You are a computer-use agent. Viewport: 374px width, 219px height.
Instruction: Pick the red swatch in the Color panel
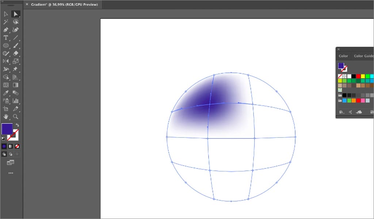tap(359, 76)
